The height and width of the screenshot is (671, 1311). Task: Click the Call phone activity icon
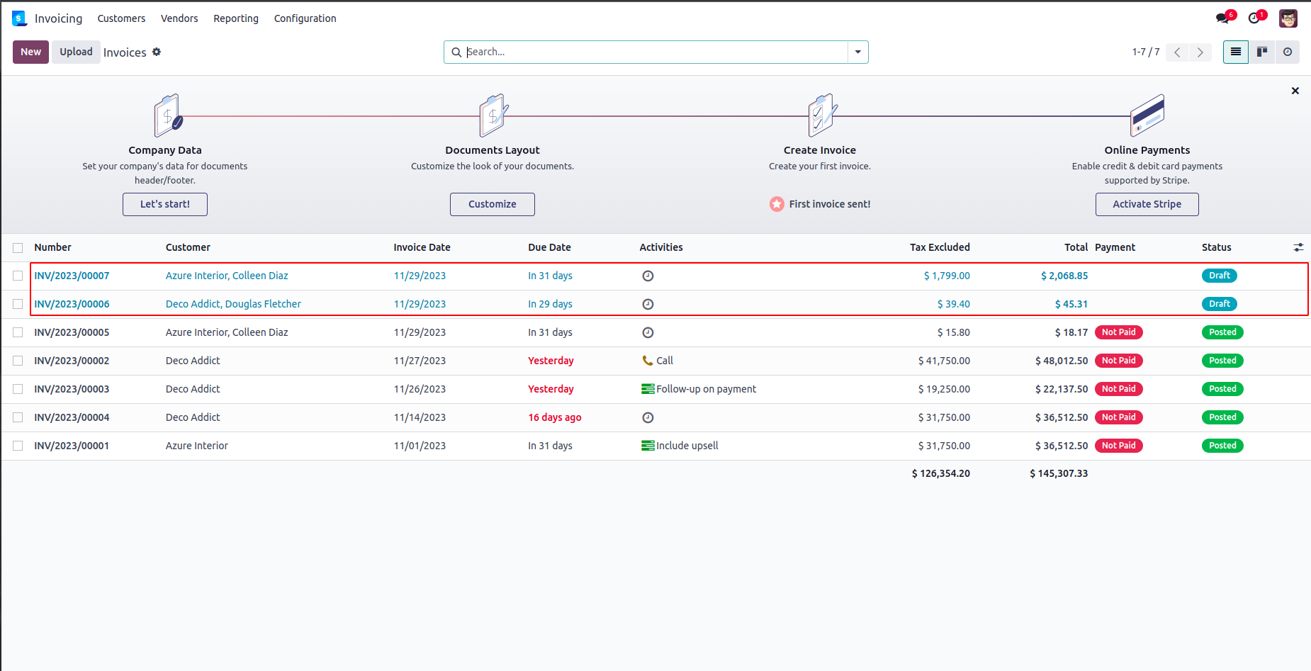[647, 361]
